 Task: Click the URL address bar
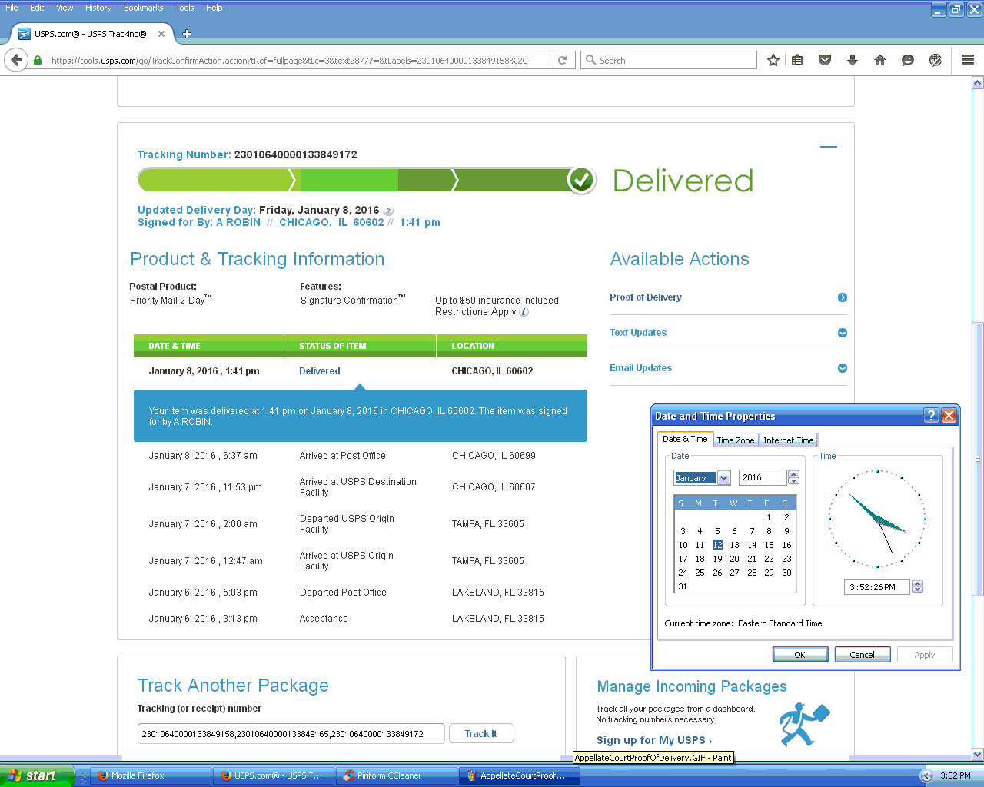coord(298,60)
